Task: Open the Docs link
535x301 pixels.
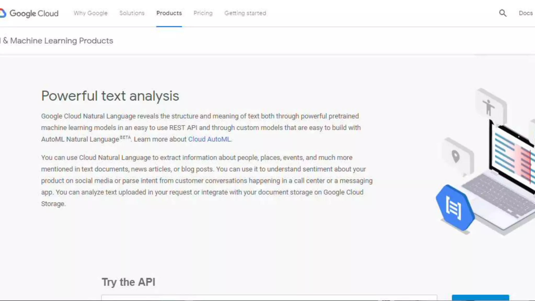Action: coord(525,13)
